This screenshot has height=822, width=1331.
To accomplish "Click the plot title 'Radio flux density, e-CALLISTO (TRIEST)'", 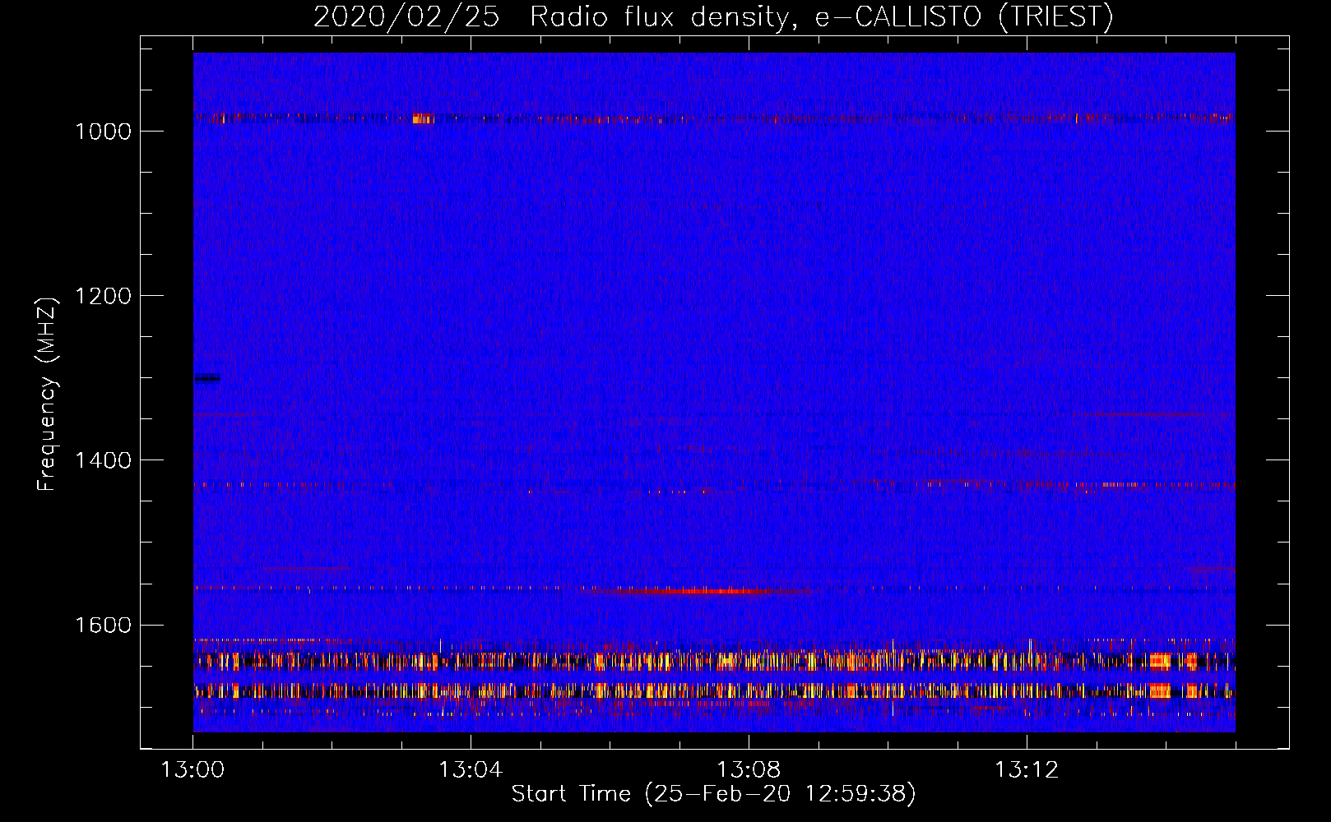I will pyautogui.click(x=821, y=16).
